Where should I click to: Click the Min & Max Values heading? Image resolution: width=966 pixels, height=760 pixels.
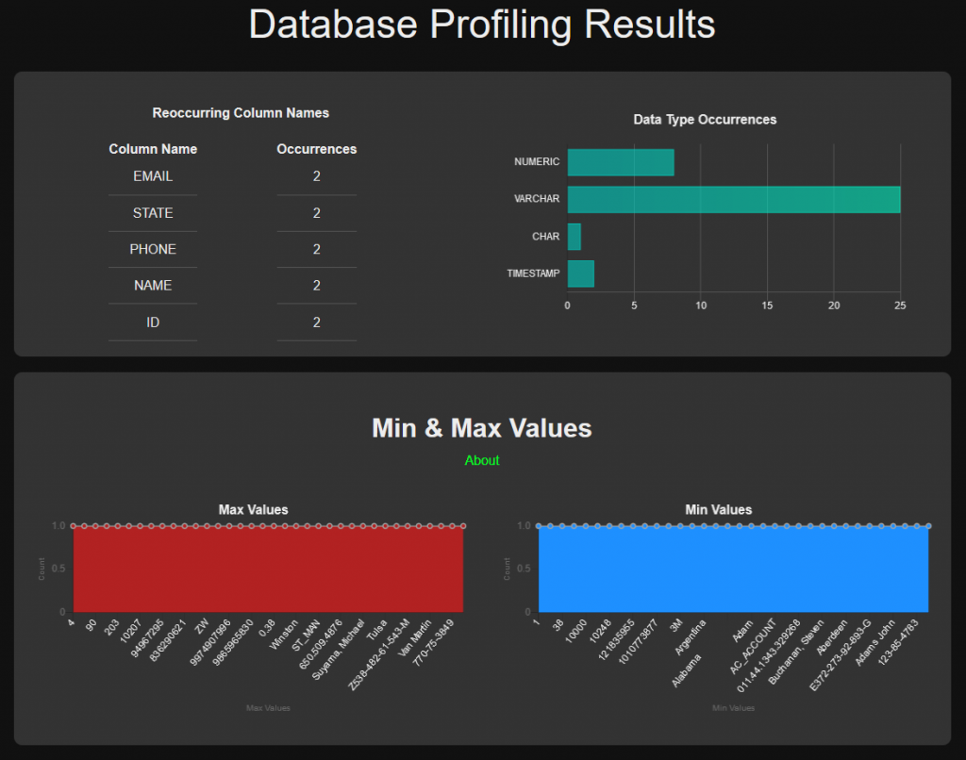point(481,428)
